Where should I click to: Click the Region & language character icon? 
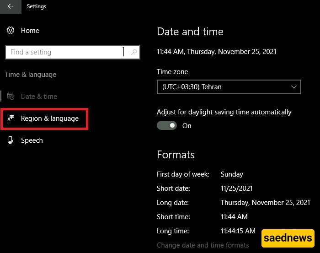[x=11, y=118]
